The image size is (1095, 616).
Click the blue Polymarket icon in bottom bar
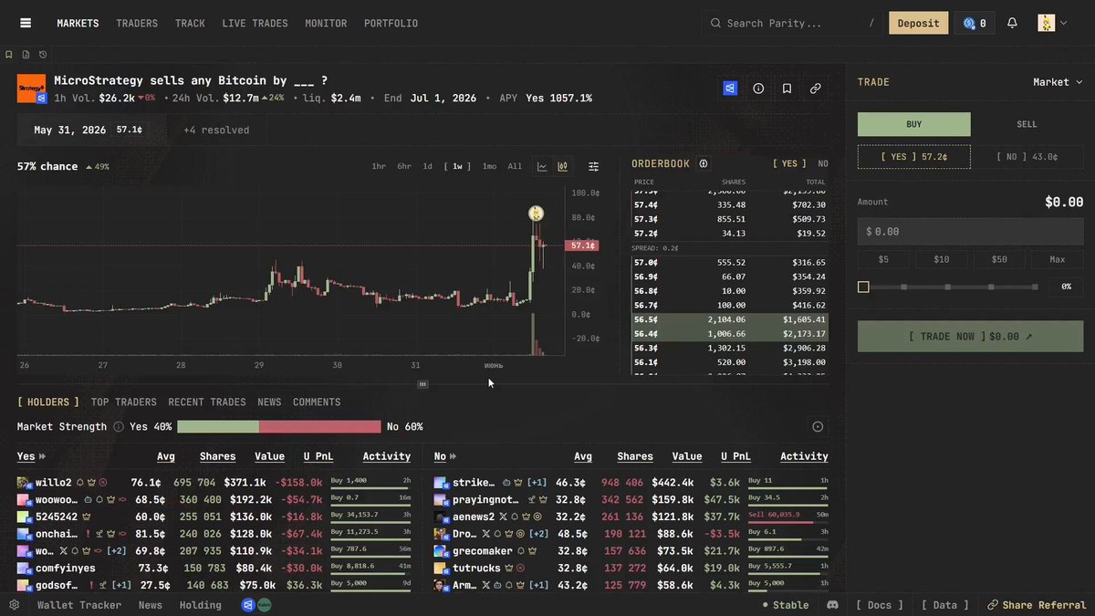tap(247, 604)
